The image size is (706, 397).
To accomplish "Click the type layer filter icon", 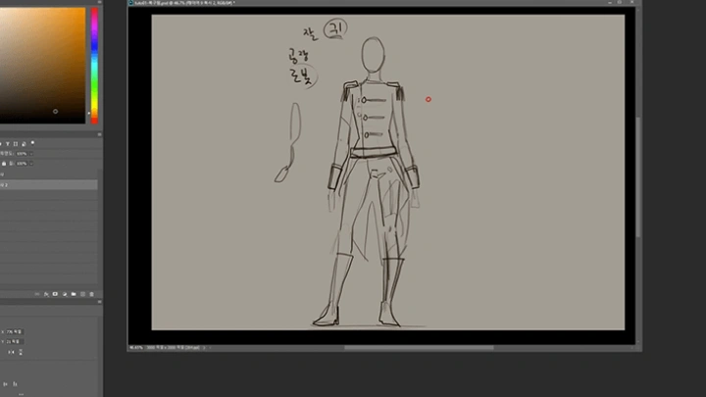I will point(7,143).
